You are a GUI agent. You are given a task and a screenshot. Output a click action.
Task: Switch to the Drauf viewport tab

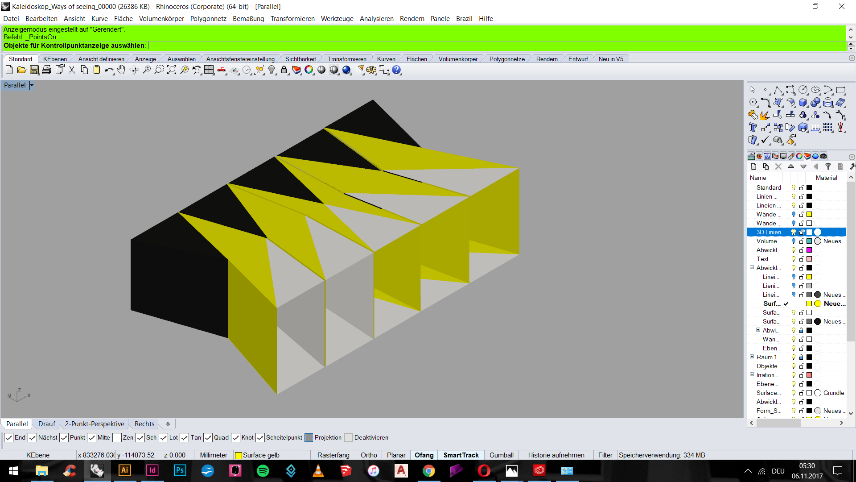[47, 424]
